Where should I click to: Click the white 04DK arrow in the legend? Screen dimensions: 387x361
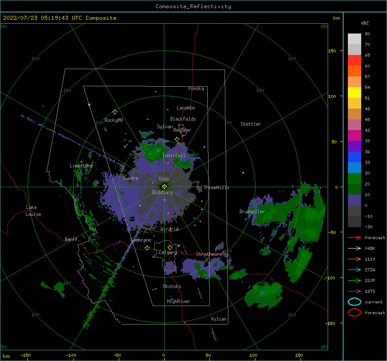pyautogui.click(x=354, y=248)
